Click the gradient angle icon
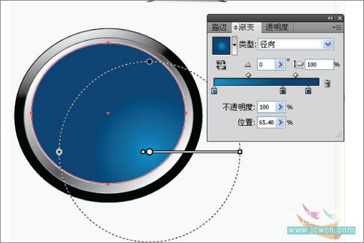The image size is (364, 243). (248, 65)
